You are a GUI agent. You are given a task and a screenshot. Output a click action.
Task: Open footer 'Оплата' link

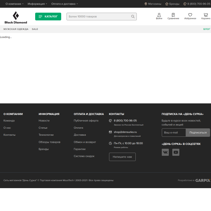78,128
